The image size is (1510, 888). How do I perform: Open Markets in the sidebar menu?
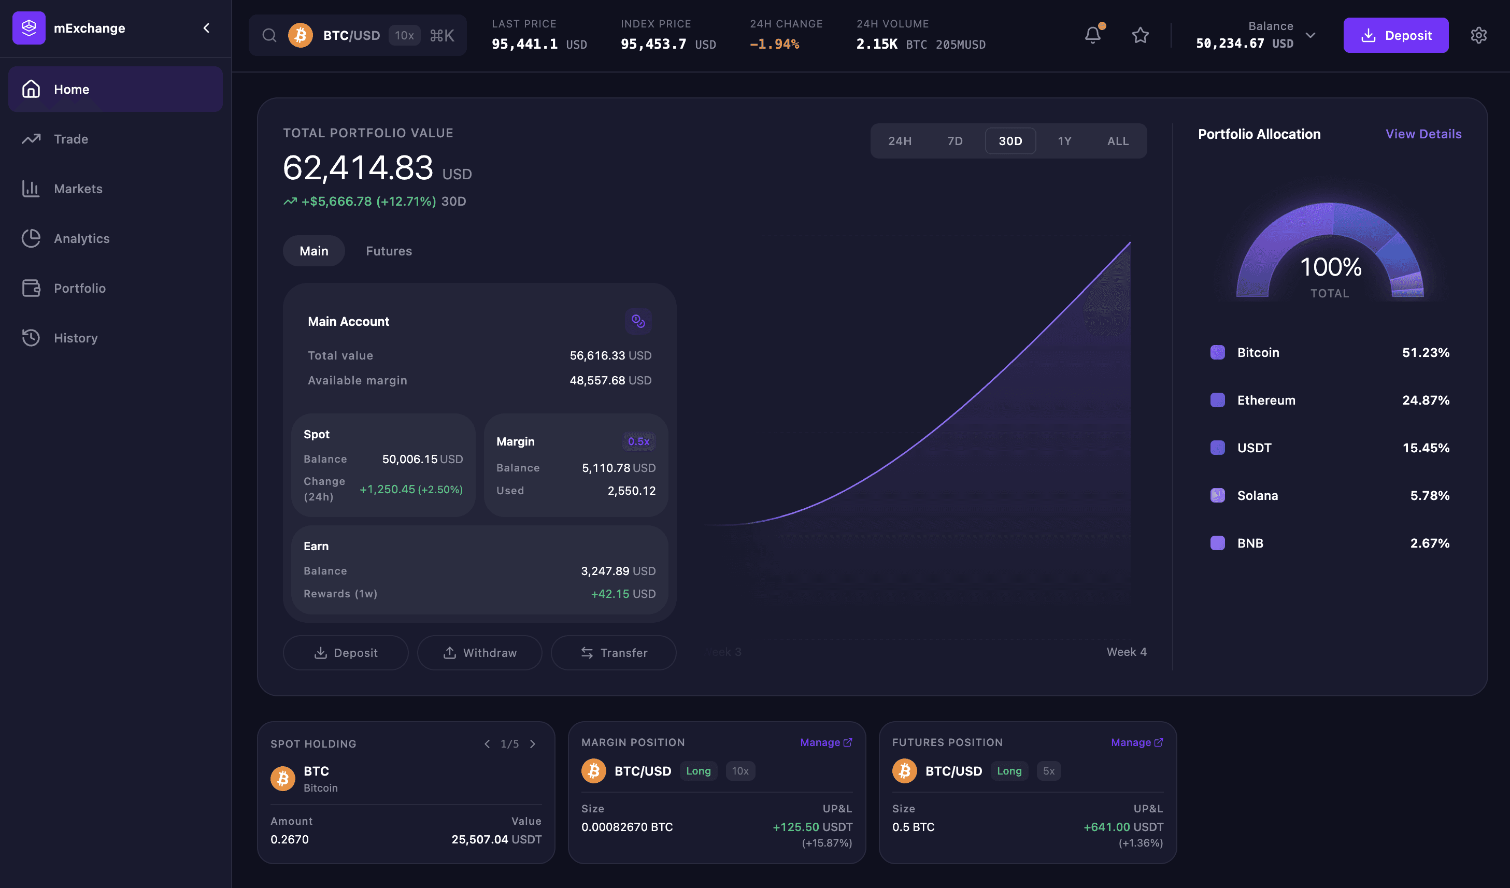point(78,189)
